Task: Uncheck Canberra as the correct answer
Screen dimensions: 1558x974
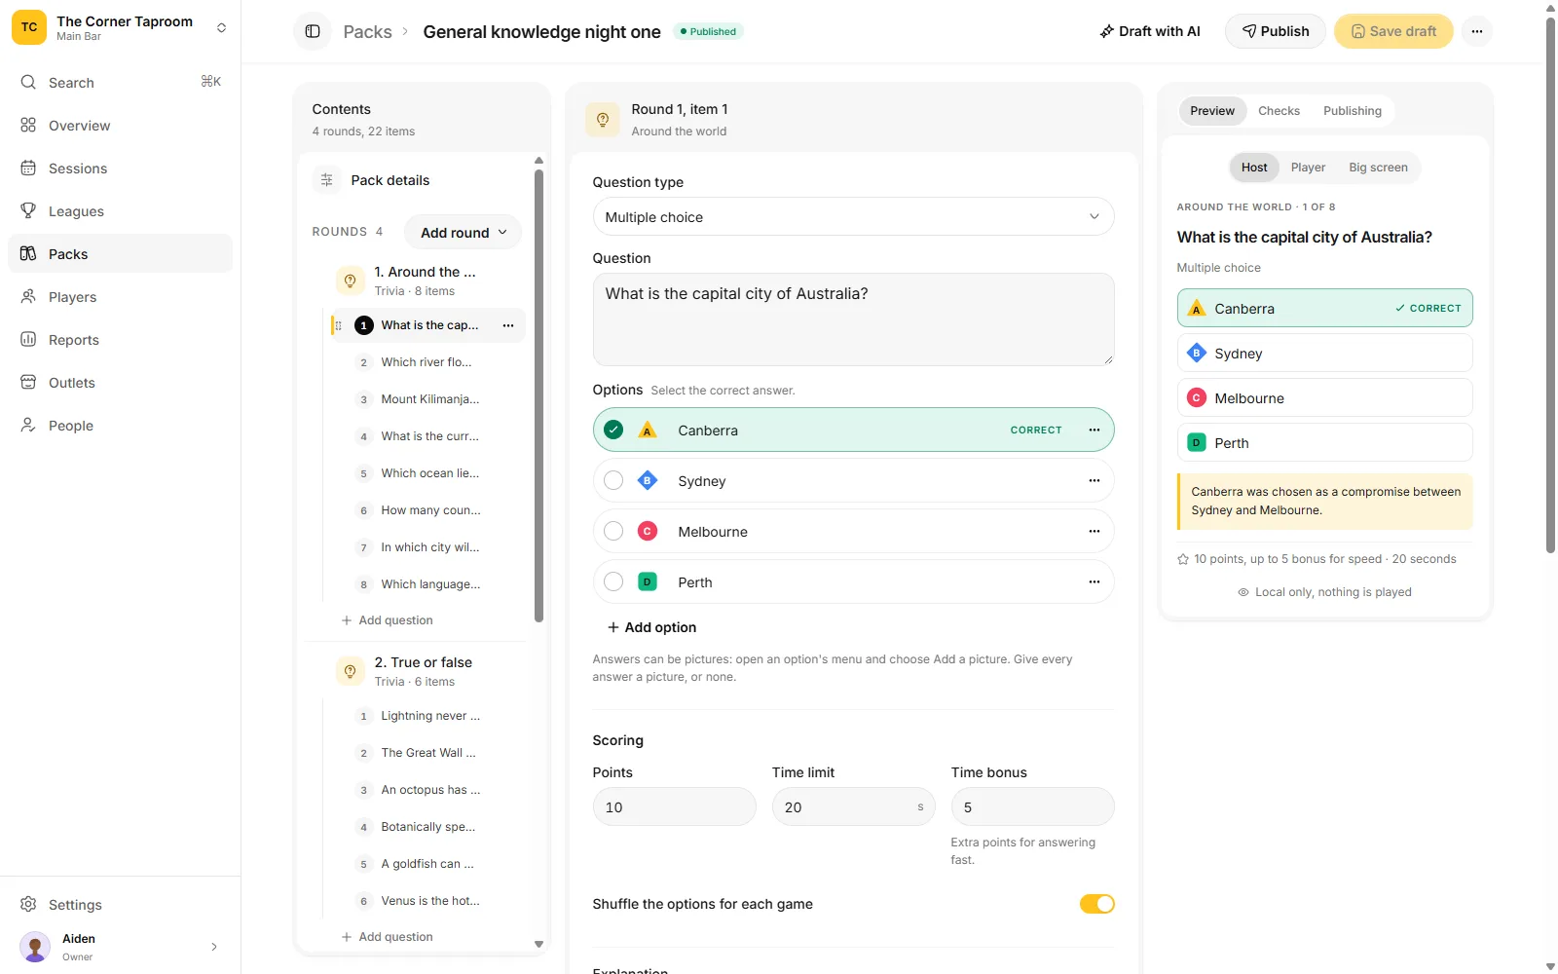Action: click(x=613, y=430)
